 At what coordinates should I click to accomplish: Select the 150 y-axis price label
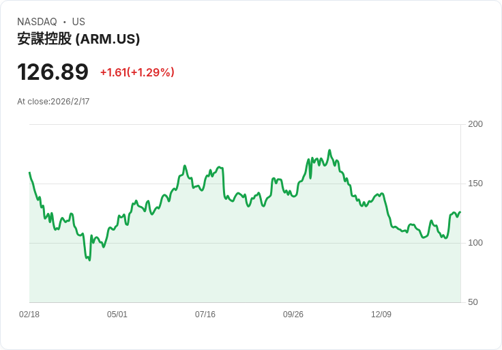click(475, 184)
